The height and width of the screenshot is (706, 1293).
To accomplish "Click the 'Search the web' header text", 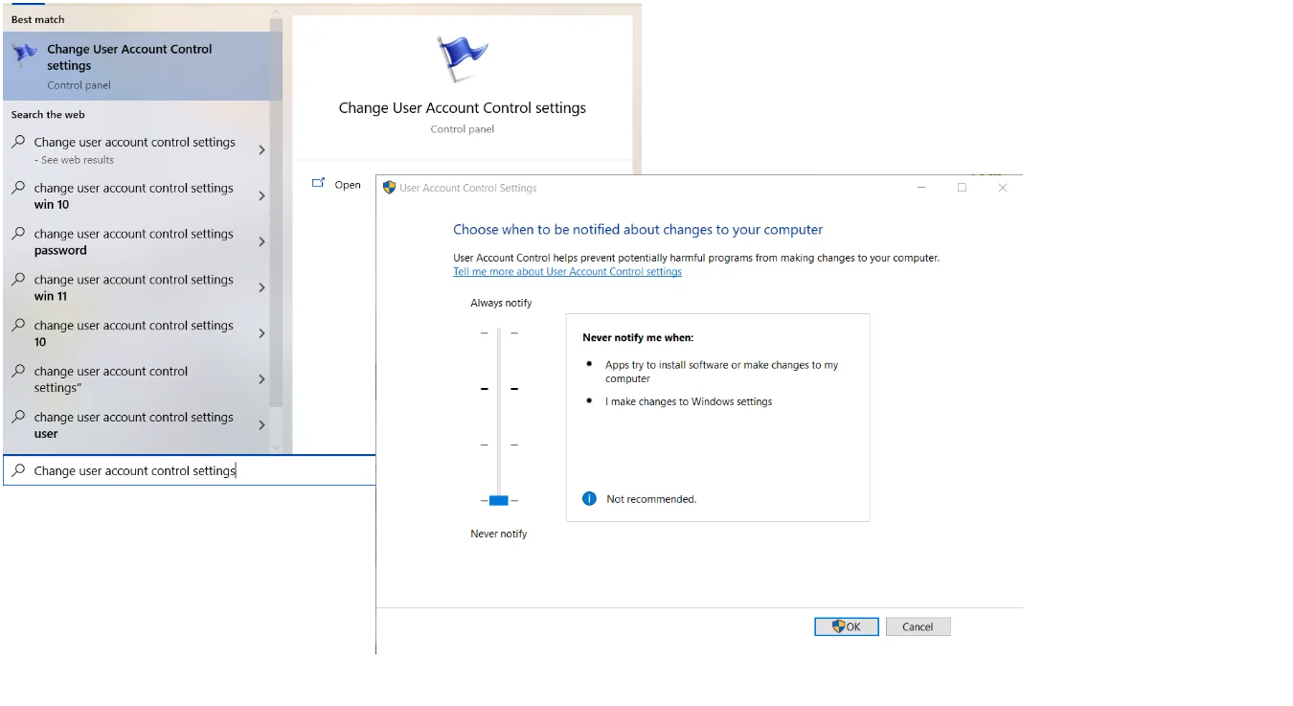I will tap(48, 115).
